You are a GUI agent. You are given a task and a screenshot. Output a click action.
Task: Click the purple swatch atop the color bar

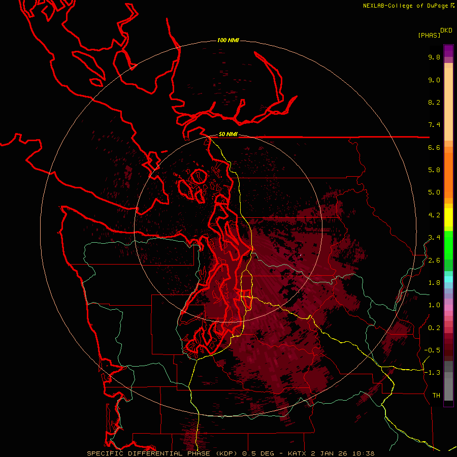tap(448, 51)
